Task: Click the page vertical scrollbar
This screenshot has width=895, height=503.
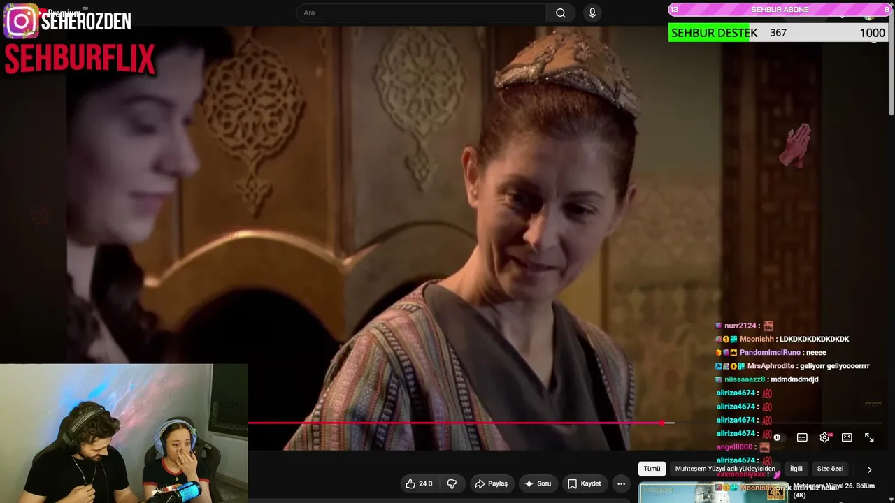Action: [x=892, y=59]
